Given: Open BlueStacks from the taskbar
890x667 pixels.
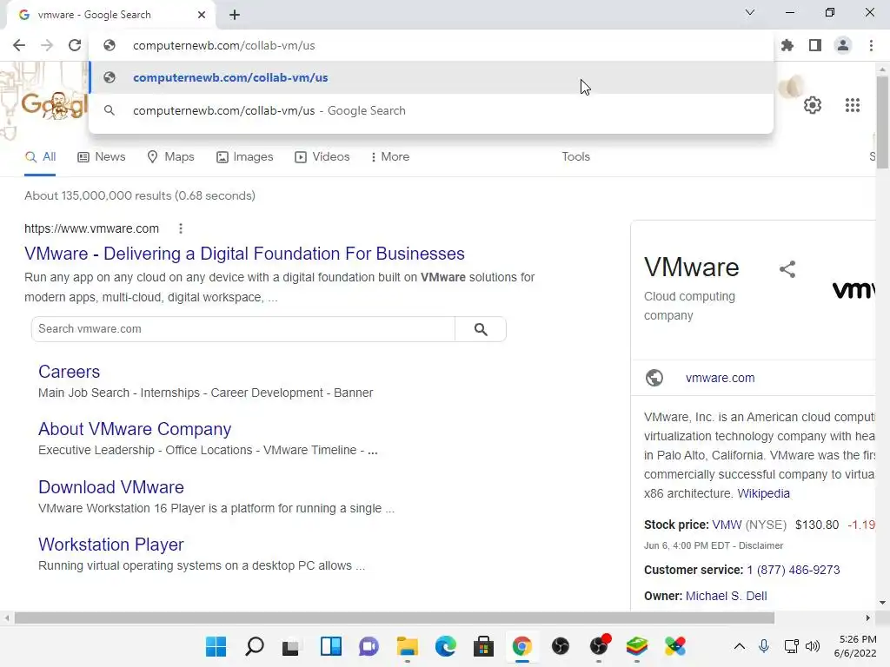Looking at the screenshot, I should (637, 646).
